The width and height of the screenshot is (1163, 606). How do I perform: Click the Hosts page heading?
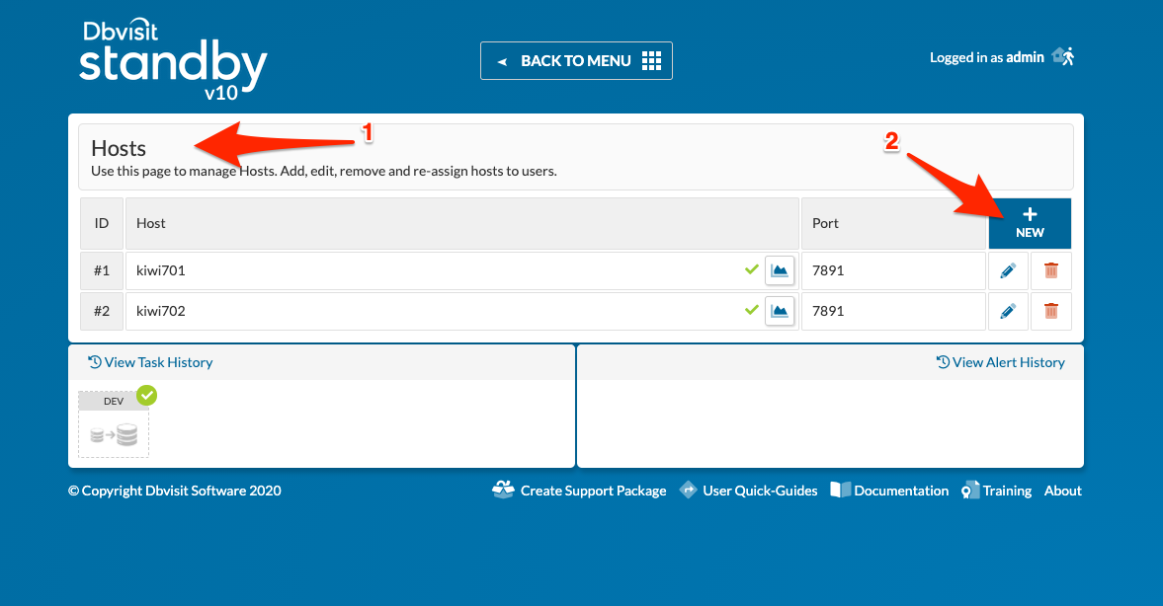click(119, 148)
